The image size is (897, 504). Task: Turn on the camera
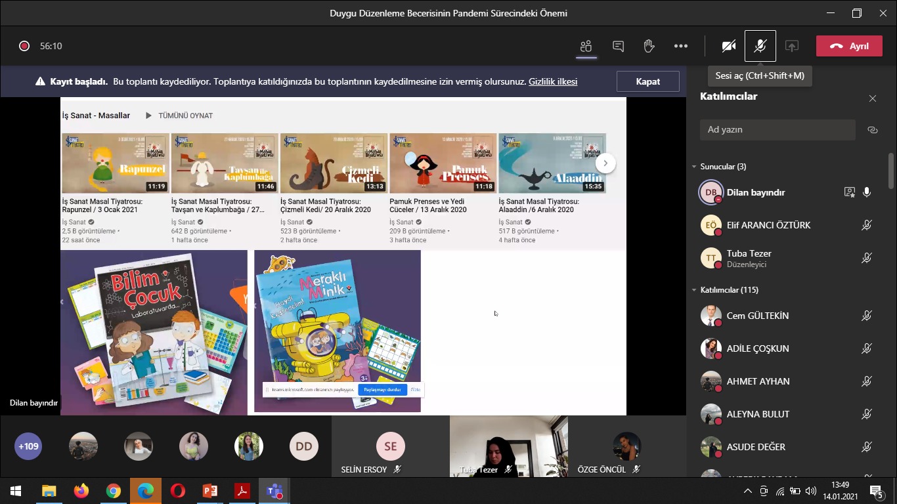tap(728, 46)
